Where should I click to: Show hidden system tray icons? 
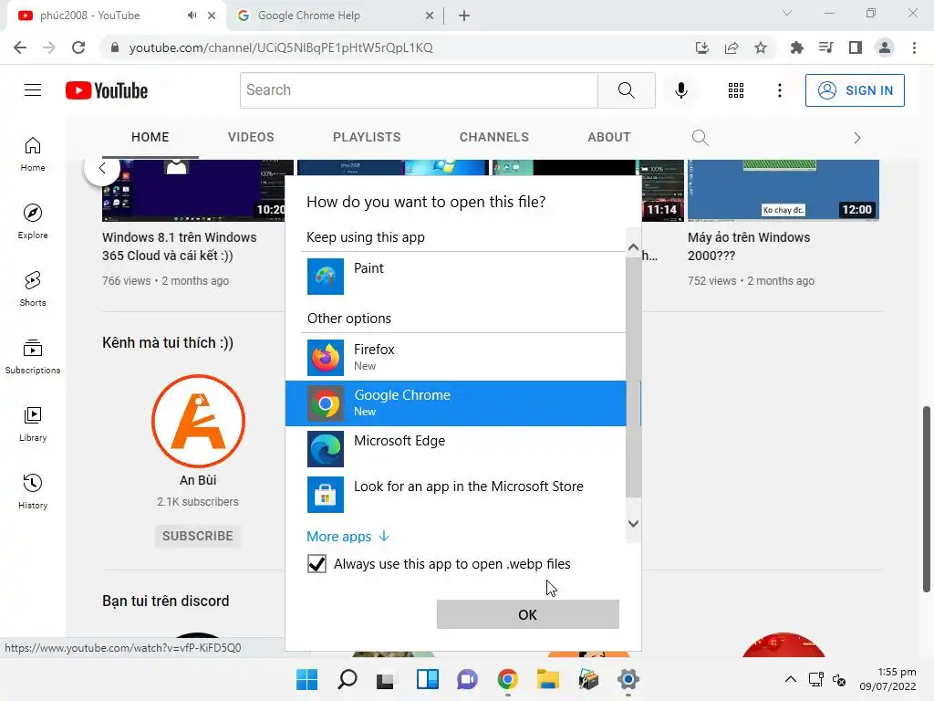tap(790, 679)
